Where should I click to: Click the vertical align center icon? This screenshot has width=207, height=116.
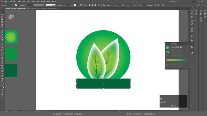[x=101, y=5]
